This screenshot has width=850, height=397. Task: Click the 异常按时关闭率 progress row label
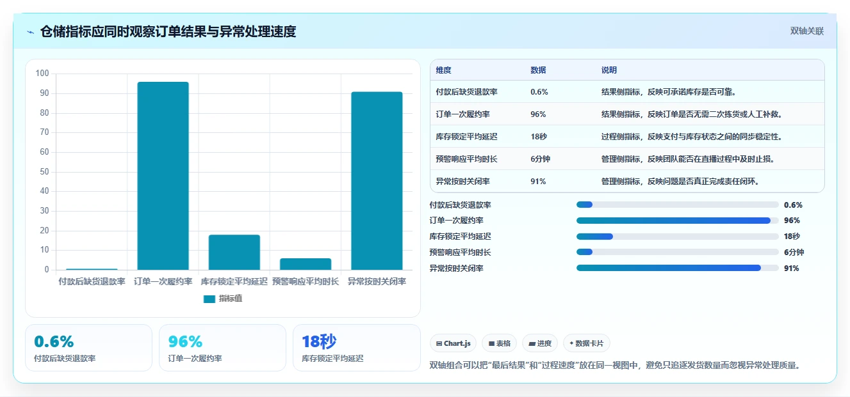(456, 269)
